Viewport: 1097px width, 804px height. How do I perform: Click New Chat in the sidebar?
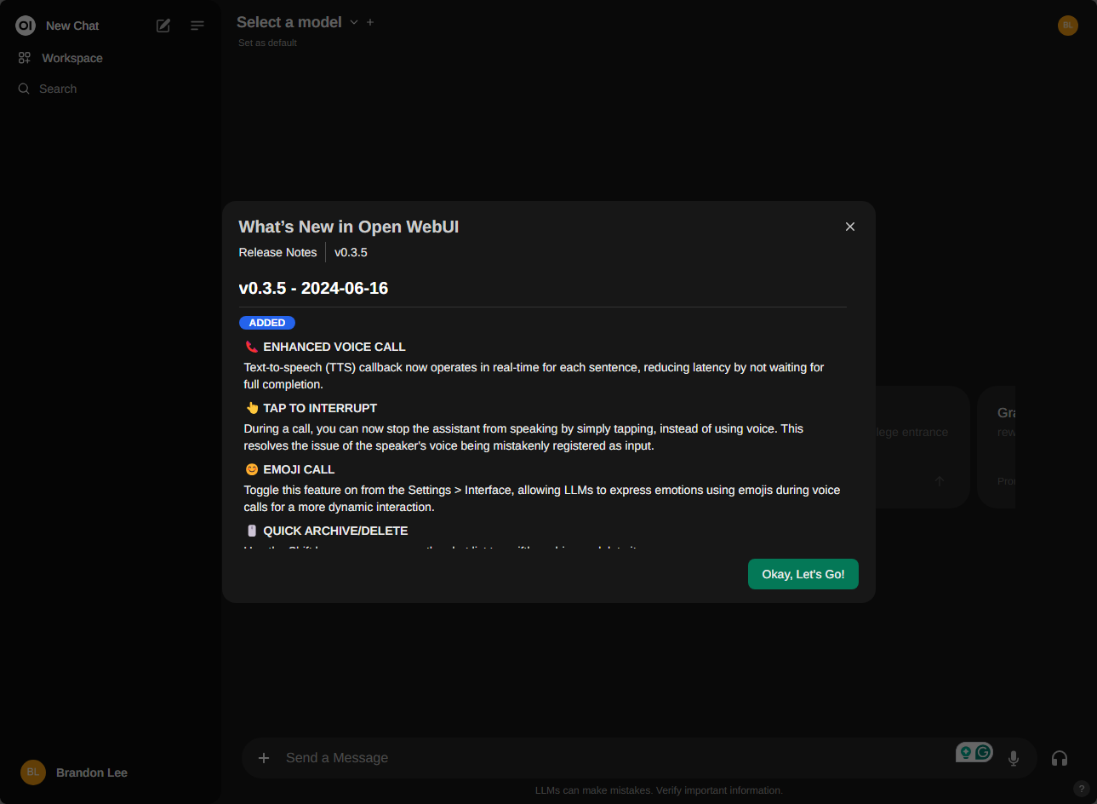(72, 26)
